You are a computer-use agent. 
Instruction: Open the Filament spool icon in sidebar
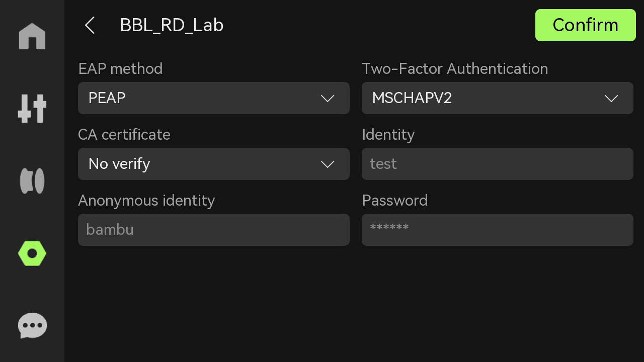[32, 181]
